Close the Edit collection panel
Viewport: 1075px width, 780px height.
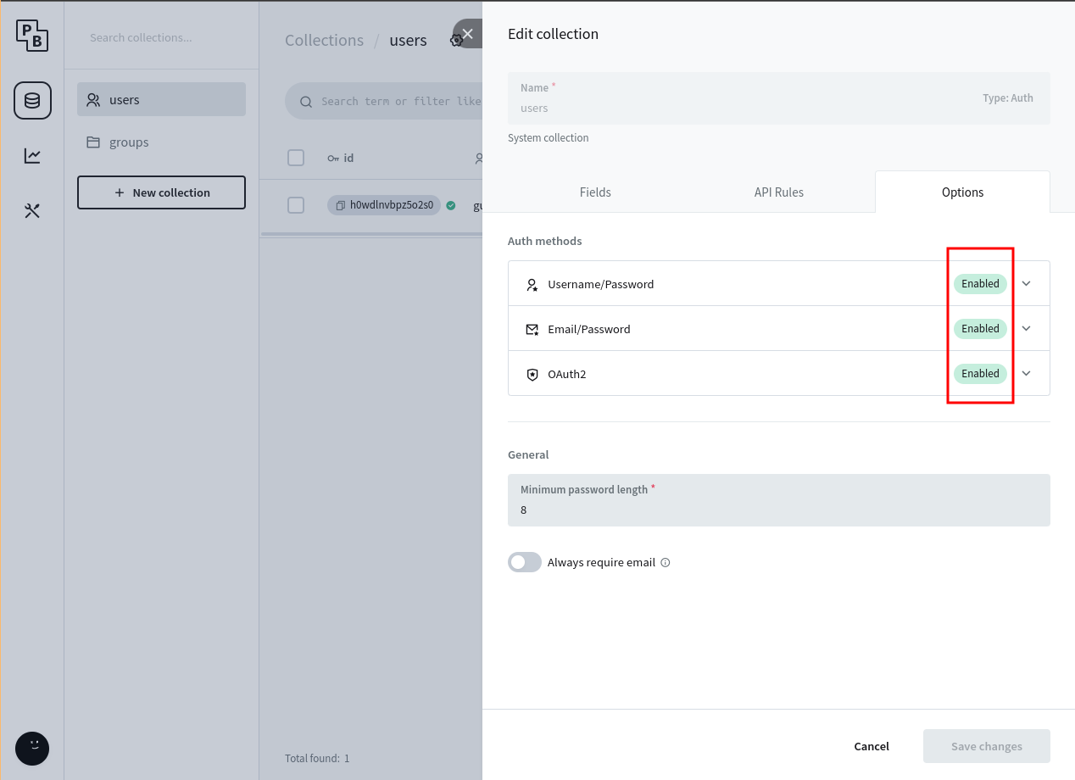click(467, 34)
